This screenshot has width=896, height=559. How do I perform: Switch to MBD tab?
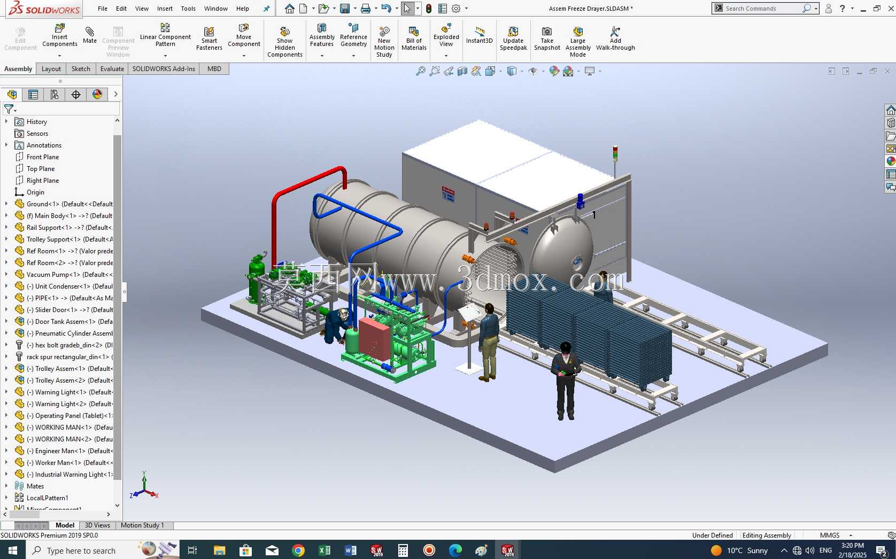coord(214,69)
